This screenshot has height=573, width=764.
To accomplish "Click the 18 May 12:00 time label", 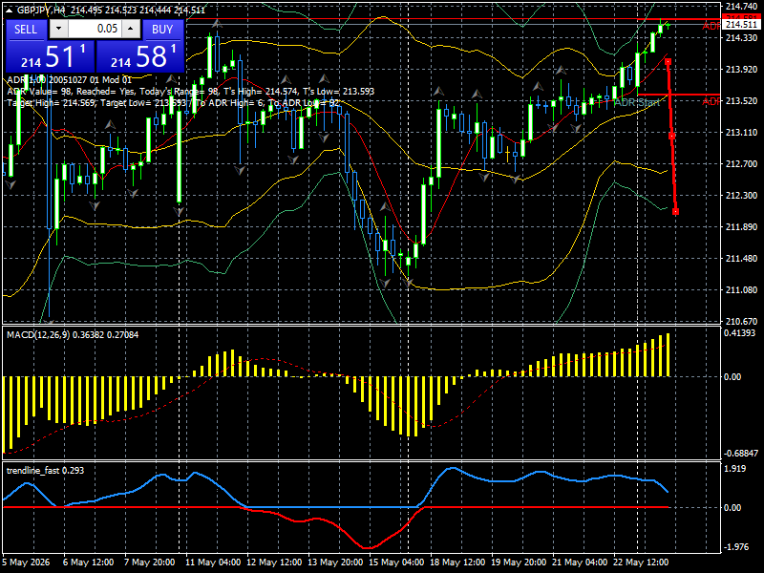I will [x=457, y=562].
